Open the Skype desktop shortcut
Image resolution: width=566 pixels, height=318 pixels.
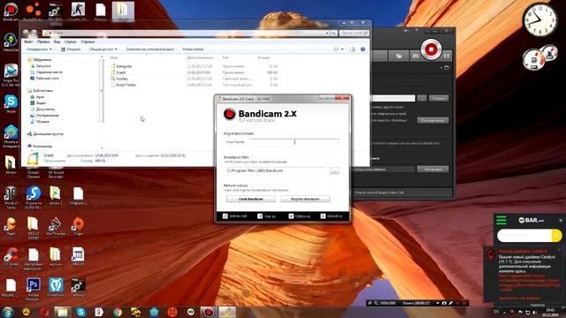(11, 104)
